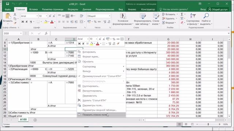The width and height of the screenshot is (234, 131).
Task: Click the Clear eraser icon in editing group
Action: [x=182, y=23]
